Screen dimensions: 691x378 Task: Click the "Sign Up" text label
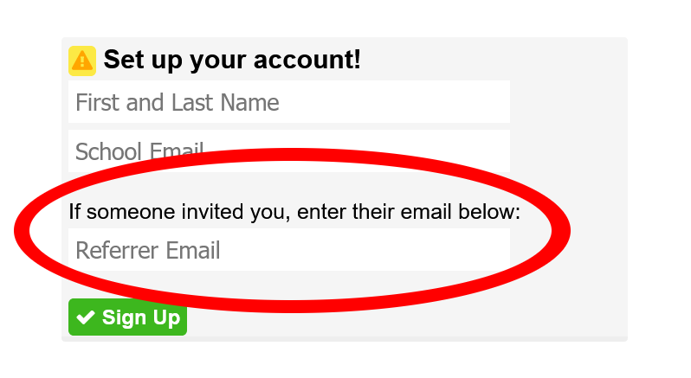coord(141,318)
